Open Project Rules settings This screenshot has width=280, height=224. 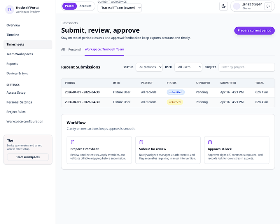click(28, 112)
